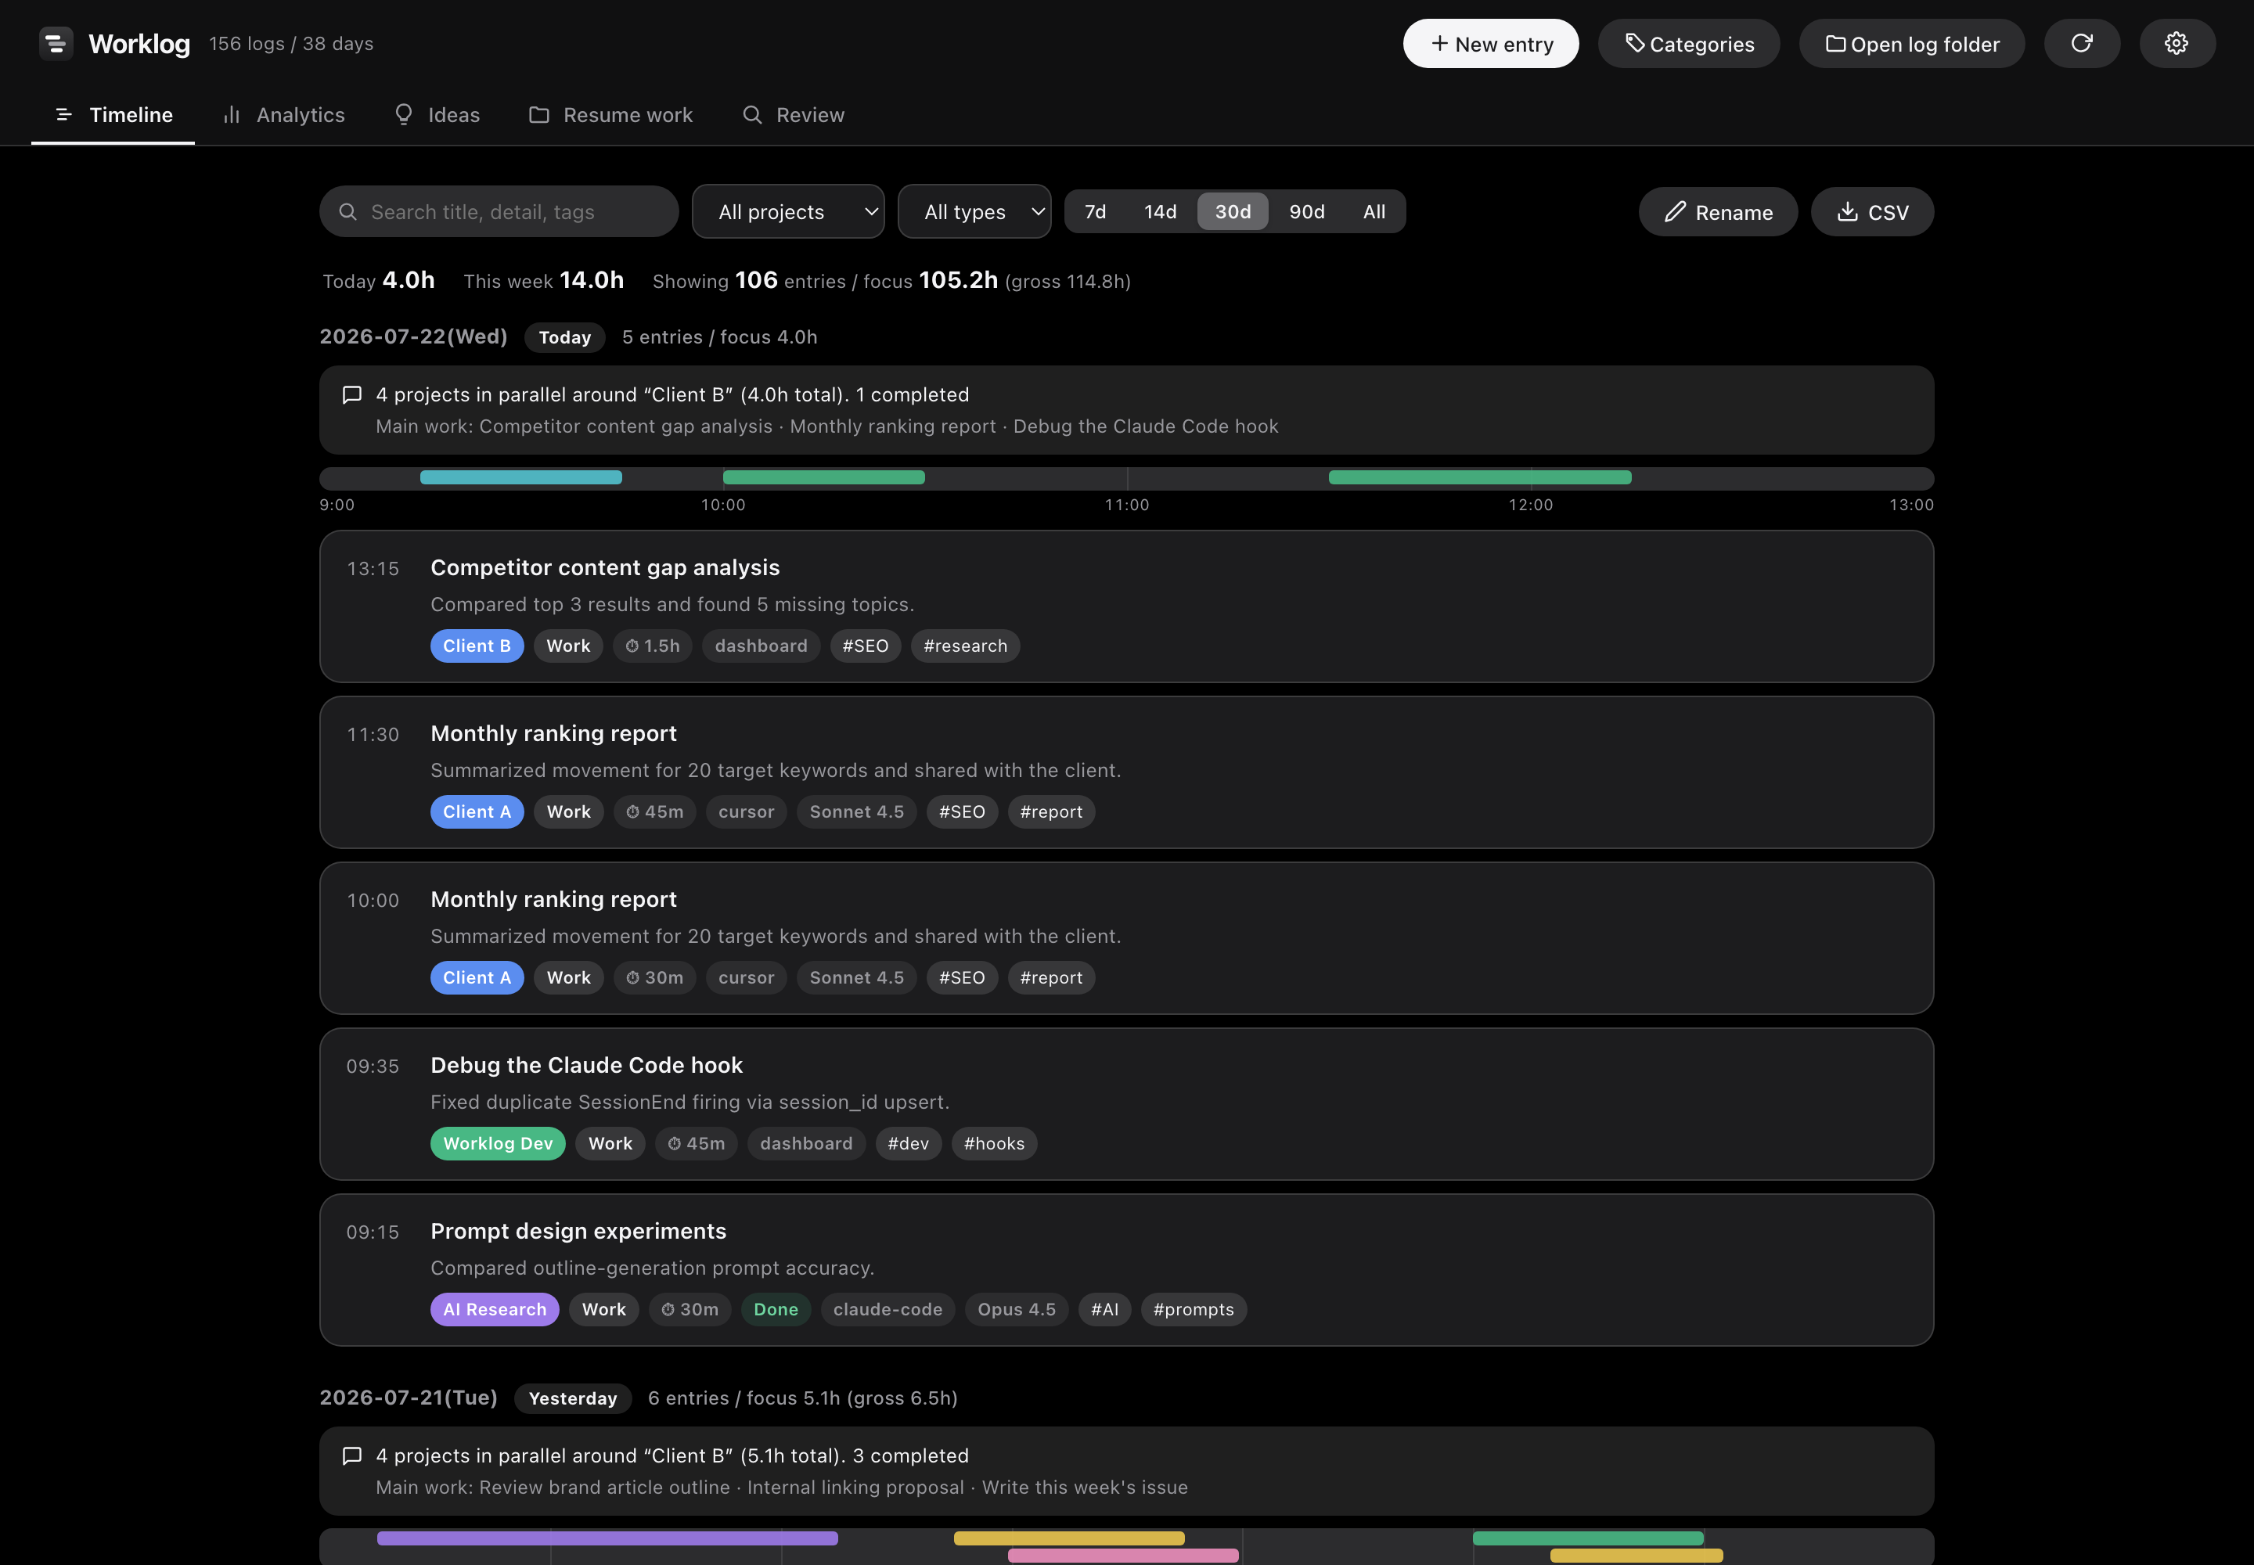Click the Rename button

[x=1717, y=212]
